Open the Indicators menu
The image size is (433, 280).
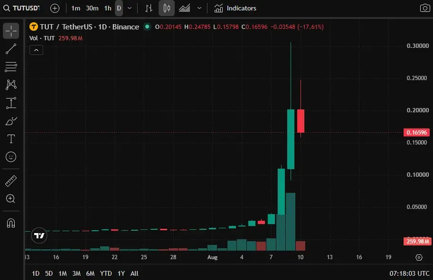(235, 8)
